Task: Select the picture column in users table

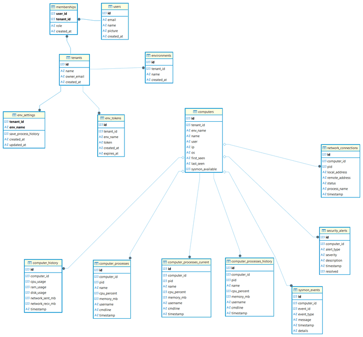Action: (x=113, y=31)
